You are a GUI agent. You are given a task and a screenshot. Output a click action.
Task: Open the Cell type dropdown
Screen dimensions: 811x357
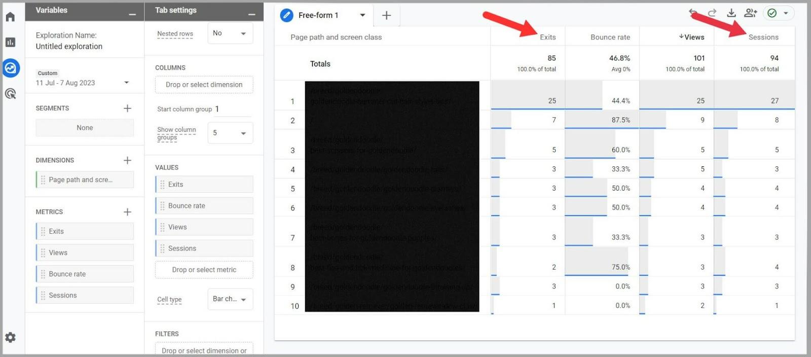click(x=230, y=299)
